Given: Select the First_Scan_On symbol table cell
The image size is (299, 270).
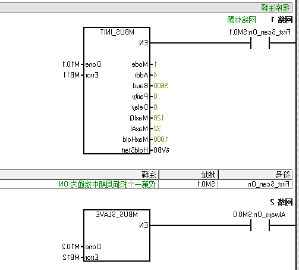Looking at the screenshot, I should (255, 184).
